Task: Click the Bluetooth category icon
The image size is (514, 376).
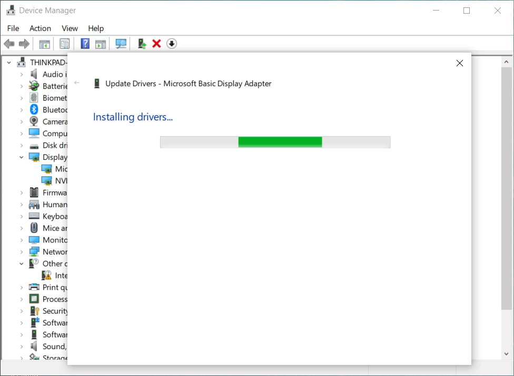Action: coord(34,109)
